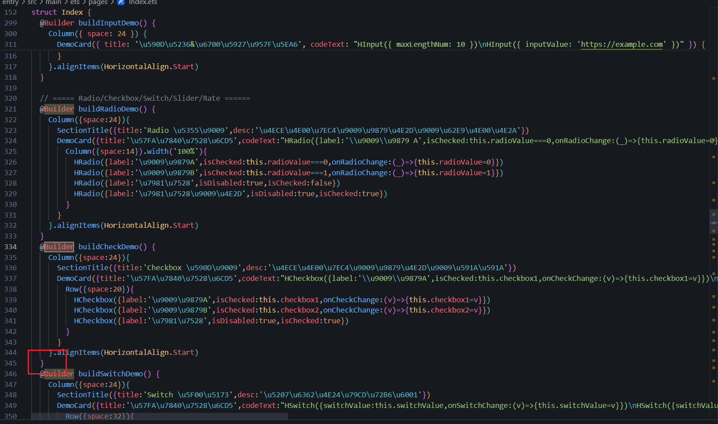The image size is (718, 424).
Task: Click sticky header 'buildInputDemo()' line
Action: tap(98, 23)
